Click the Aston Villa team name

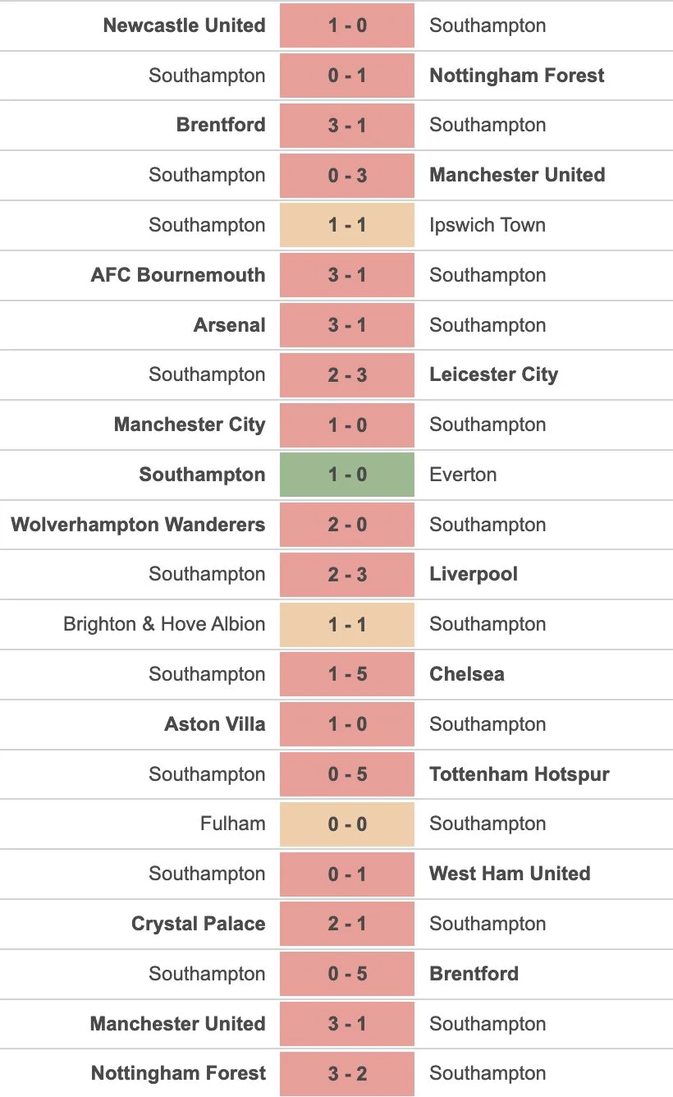click(x=215, y=724)
